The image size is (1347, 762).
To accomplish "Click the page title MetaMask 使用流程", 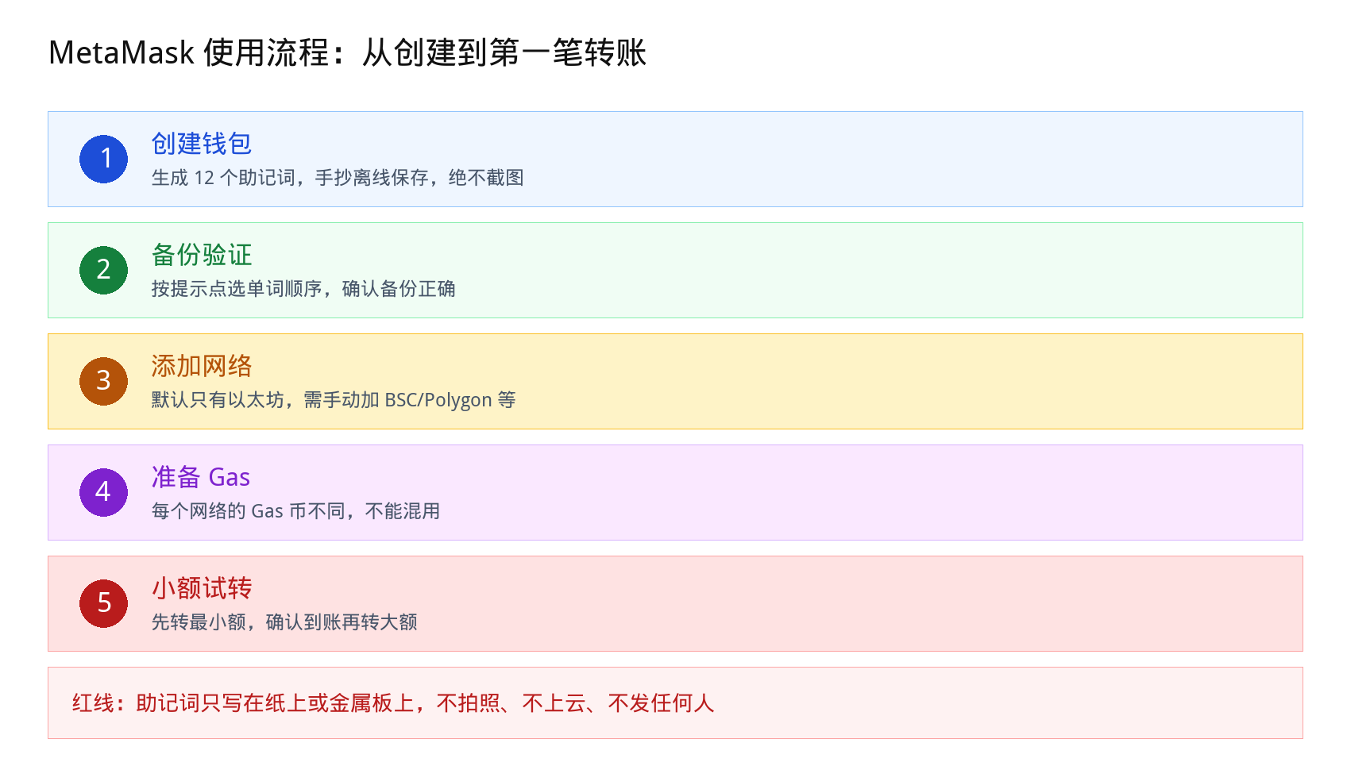I will pyautogui.click(x=188, y=53).
